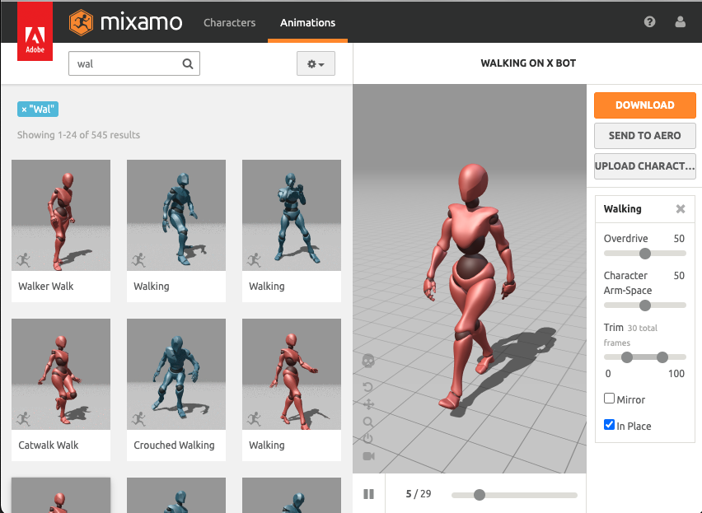Click the DOWNLOAD button
Screen dimensions: 702x513
(644, 105)
